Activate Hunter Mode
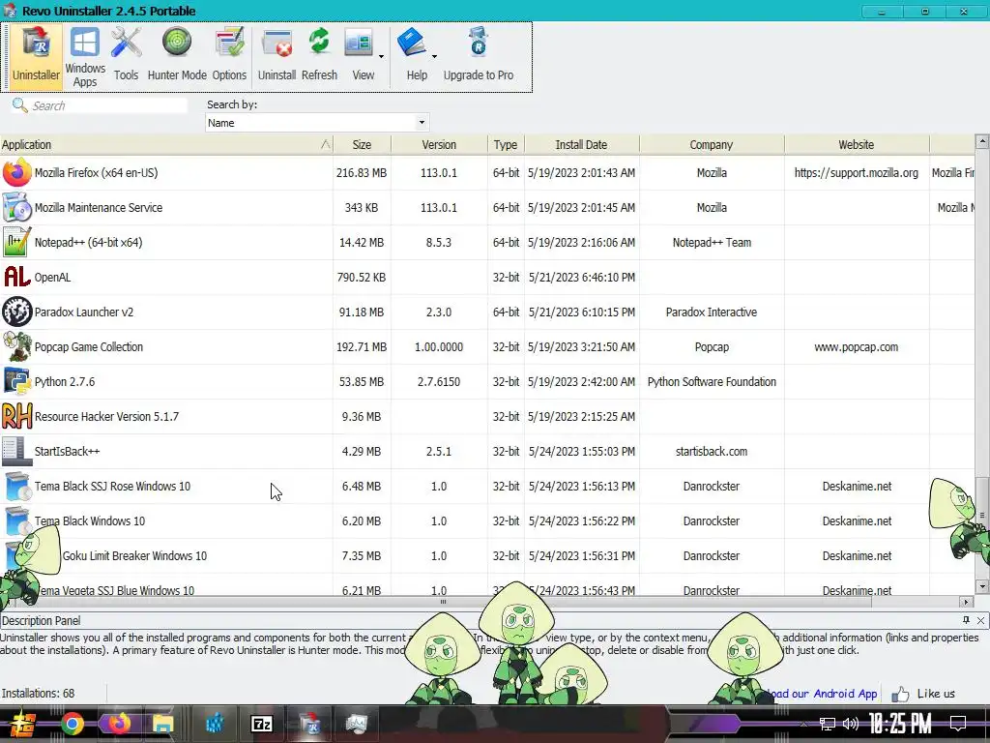Viewport: 990px width, 743px height. tap(177, 56)
